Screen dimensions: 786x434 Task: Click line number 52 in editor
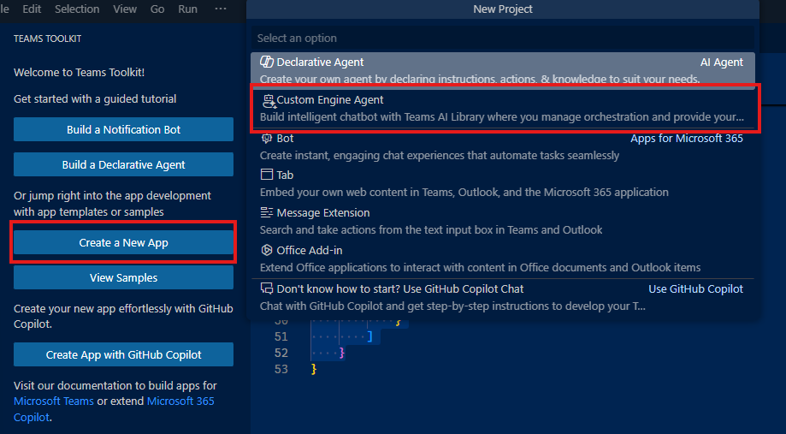(281, 353)
